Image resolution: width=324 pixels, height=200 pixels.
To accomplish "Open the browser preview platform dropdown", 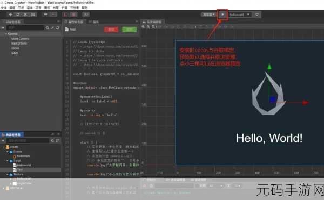I will 208,15.
